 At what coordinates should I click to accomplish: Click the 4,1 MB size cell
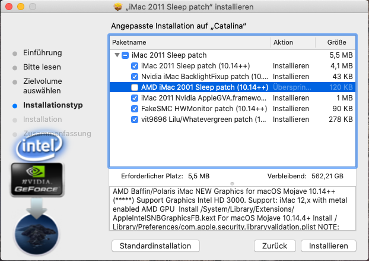point(342,66)
